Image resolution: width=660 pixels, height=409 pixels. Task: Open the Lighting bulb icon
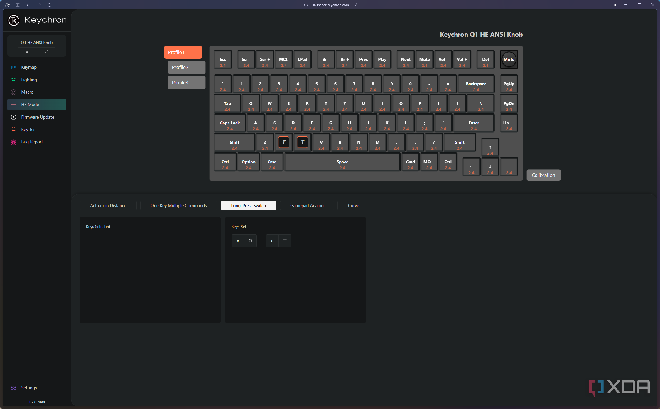[x=13, y=80]
